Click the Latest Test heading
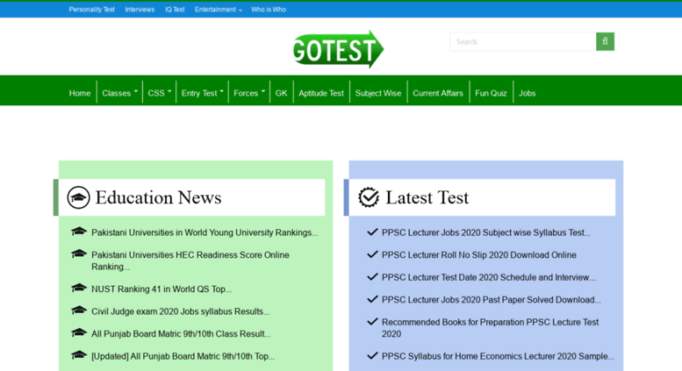The height and width of the screenshot is (371, 682). pos(427,197)
